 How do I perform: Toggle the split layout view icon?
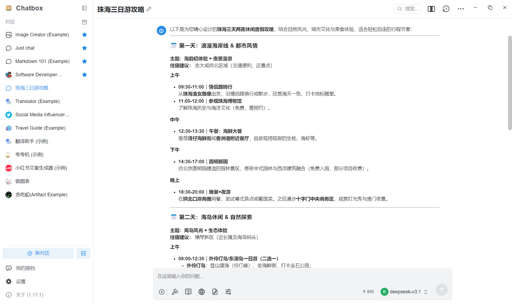click(431, 9)
